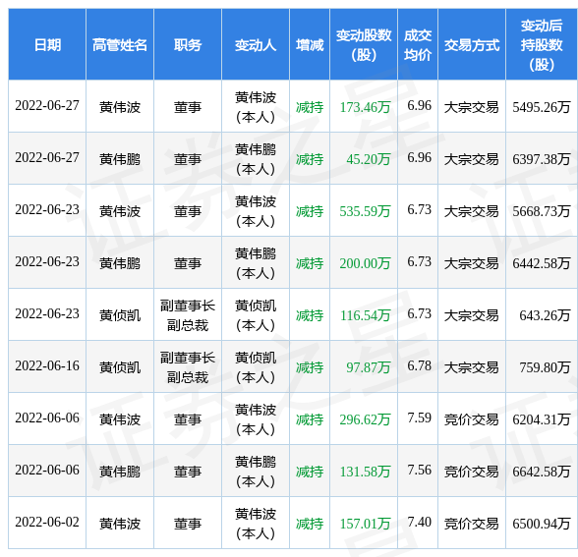578x557 pixels.
Task: Click 黄伟波 name in 2022-06-02 row
Action: [120, 524]
